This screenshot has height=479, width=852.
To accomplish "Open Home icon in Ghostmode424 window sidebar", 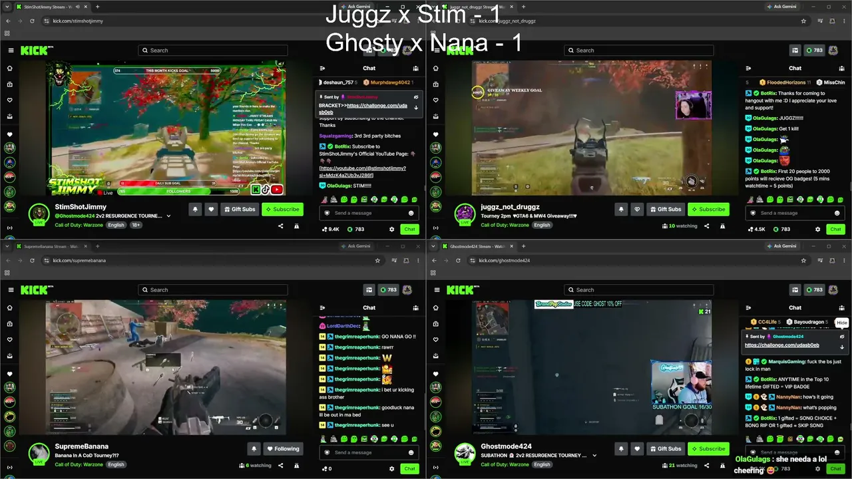I will coord(436,307).
